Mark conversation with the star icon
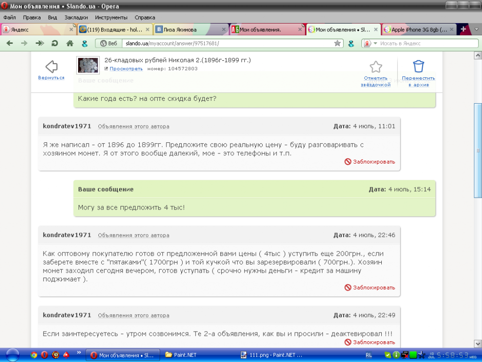The image size is (482, 362). coord(375,67)
